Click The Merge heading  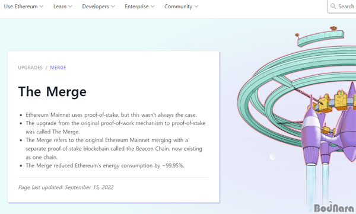pos(52,91)
